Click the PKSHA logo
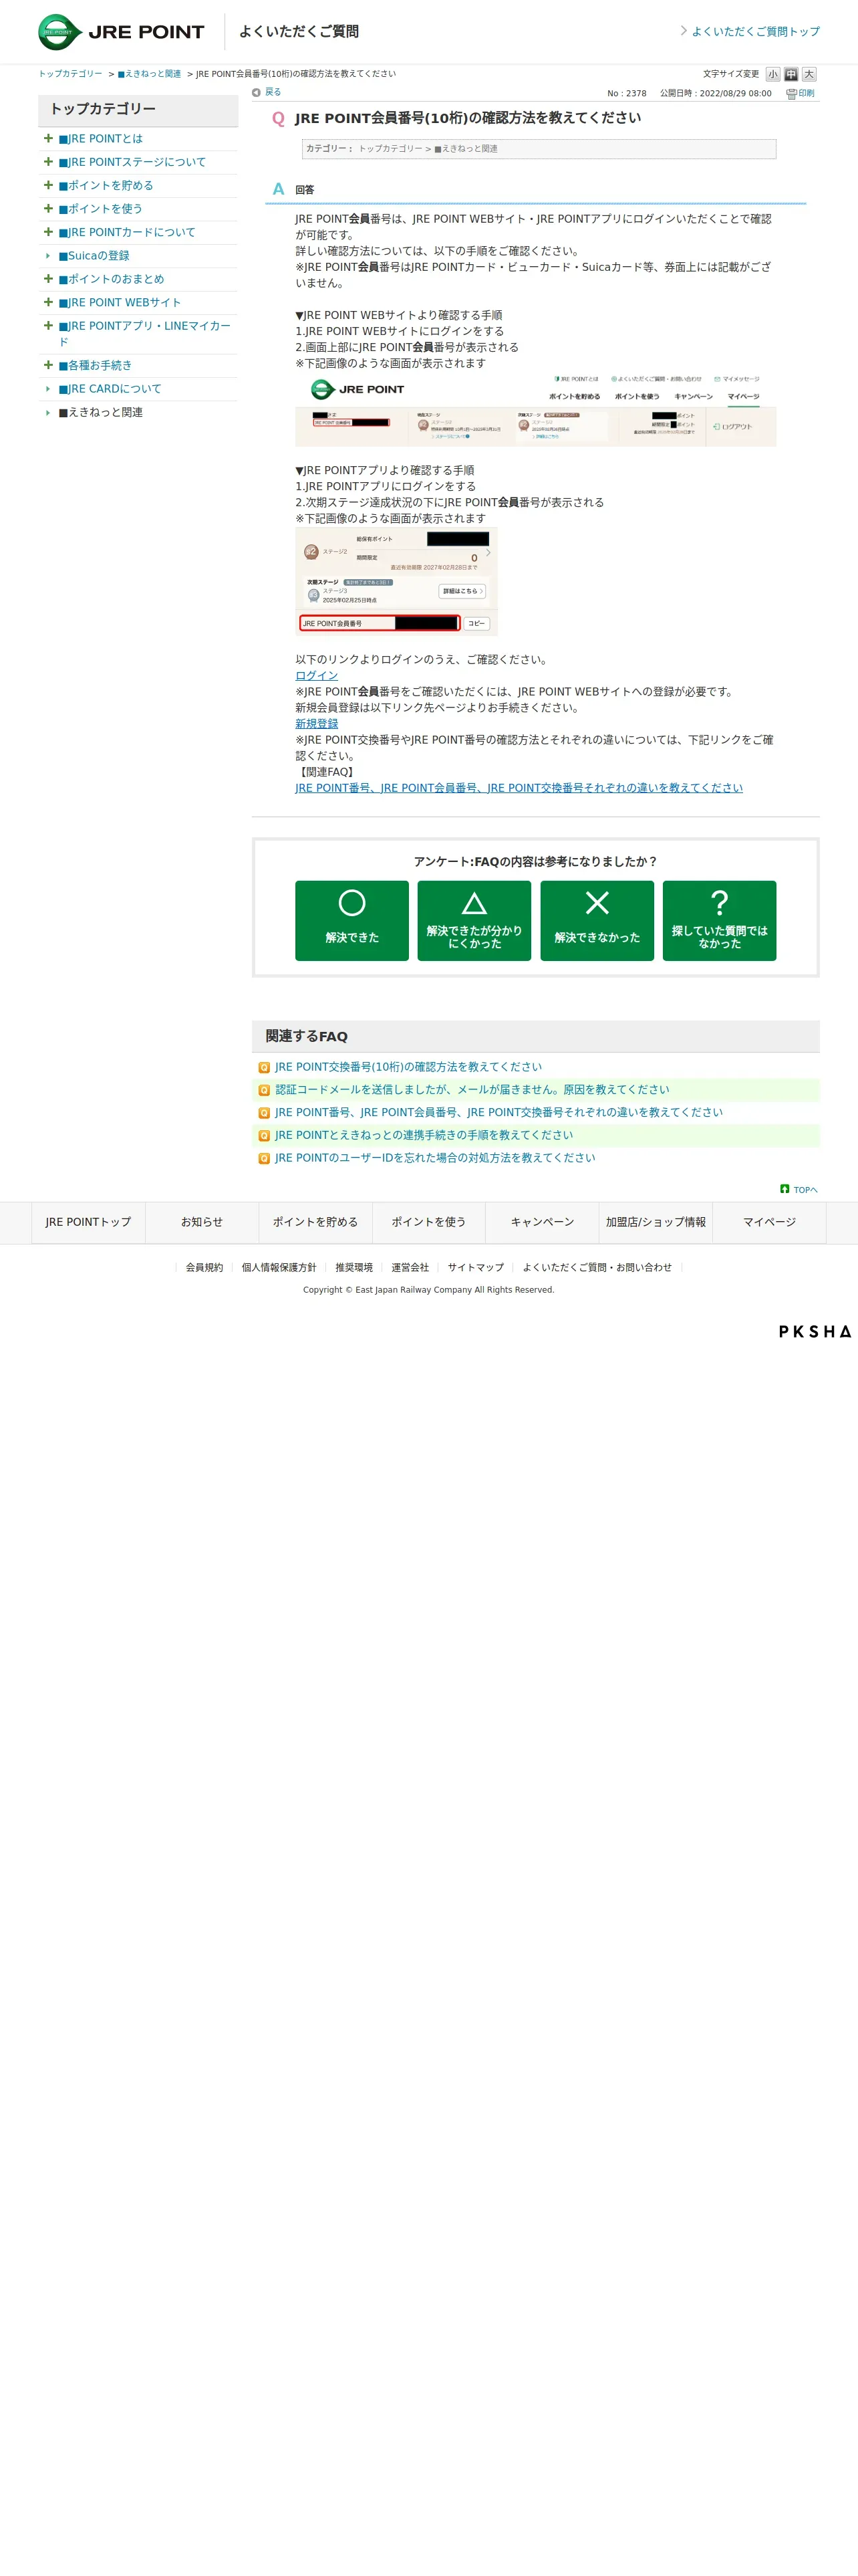858x2576 pixels. click(815, 1332)
